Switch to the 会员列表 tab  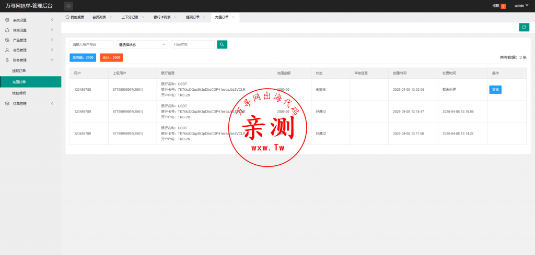pos(99,17)
